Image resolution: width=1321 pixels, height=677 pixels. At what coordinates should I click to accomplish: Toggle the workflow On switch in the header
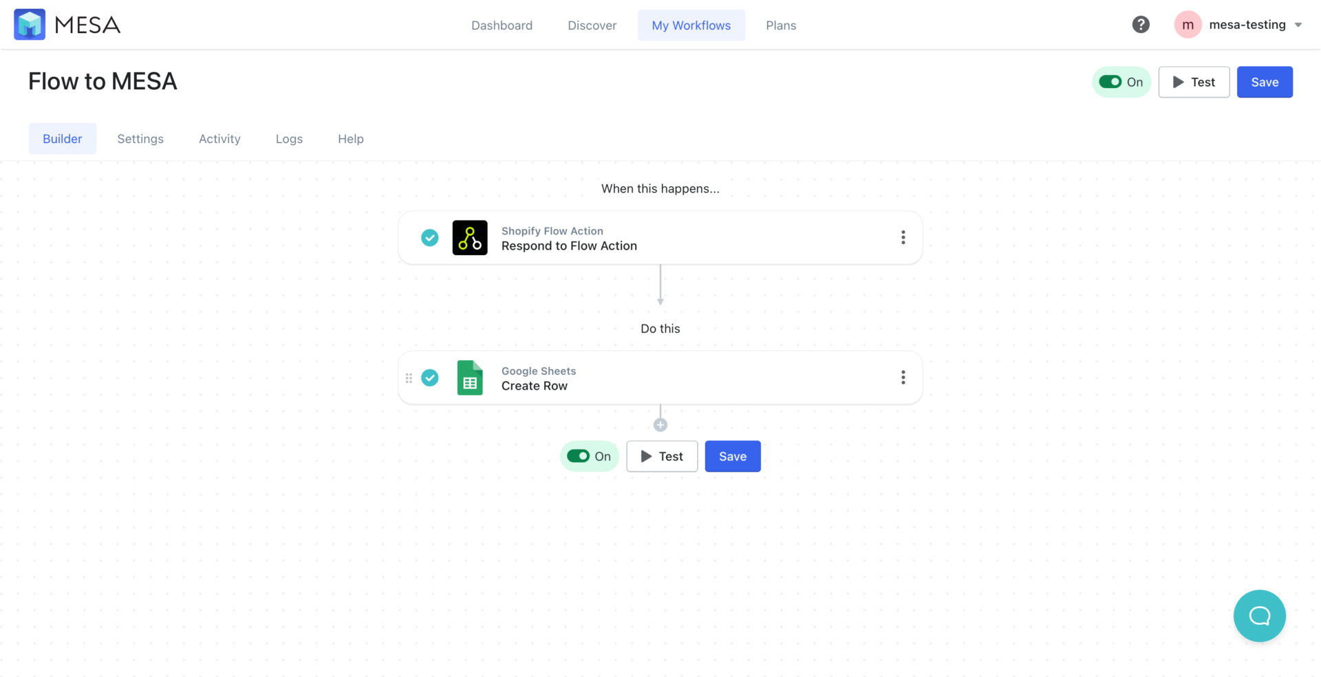tap(1110, 82)
